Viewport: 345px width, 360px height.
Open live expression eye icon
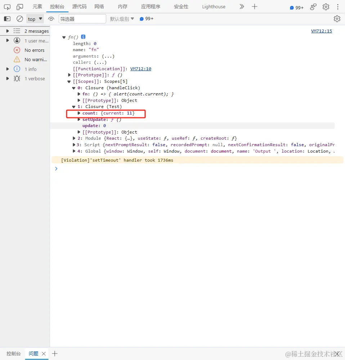pos(51,19)
